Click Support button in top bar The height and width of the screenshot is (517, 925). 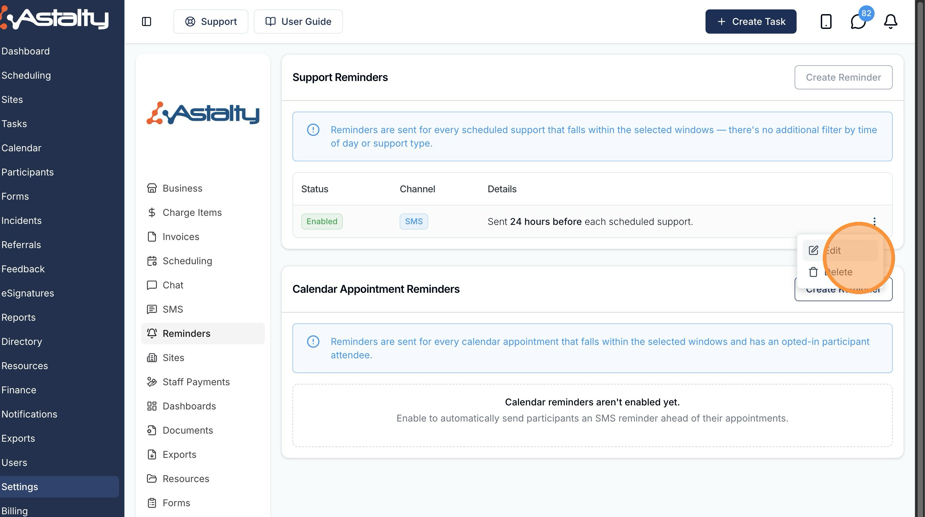[211, 22]
